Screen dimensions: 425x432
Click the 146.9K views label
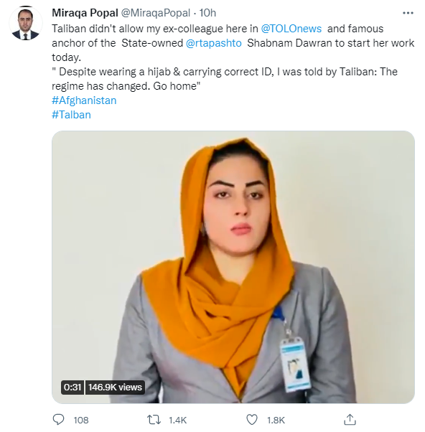115,388
